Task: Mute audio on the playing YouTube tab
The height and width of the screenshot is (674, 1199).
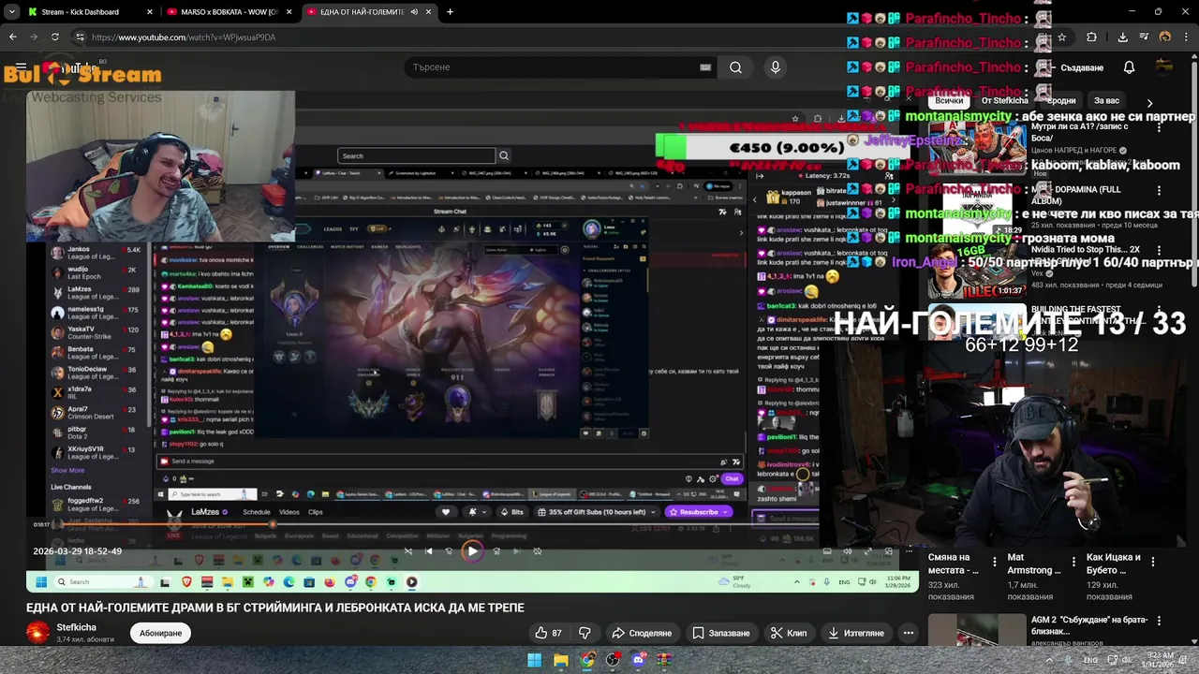Action: 414,12
